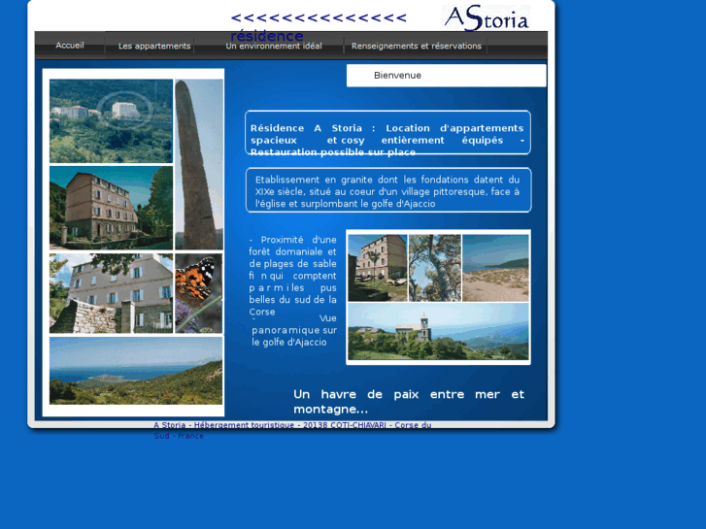The image size is (706, 529).
Task: Click the Vue panoramique sur le golfe text
Action: 294,330
